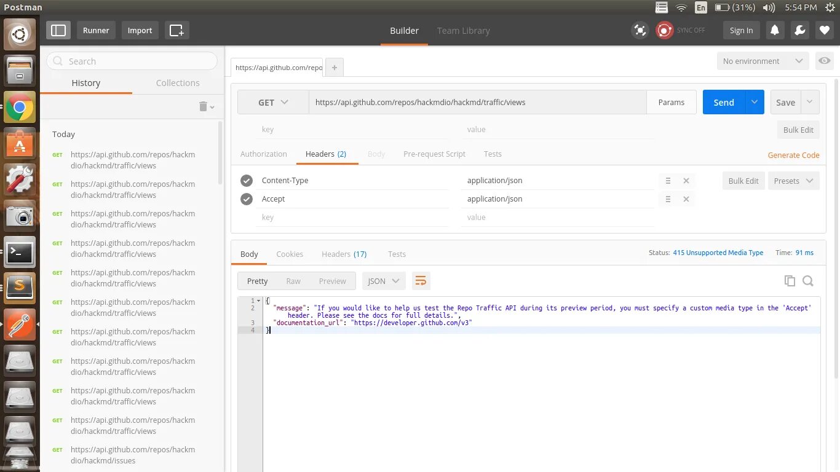Open the Send button dropdown arrow
840x472 pixels.
click(755, 102)
